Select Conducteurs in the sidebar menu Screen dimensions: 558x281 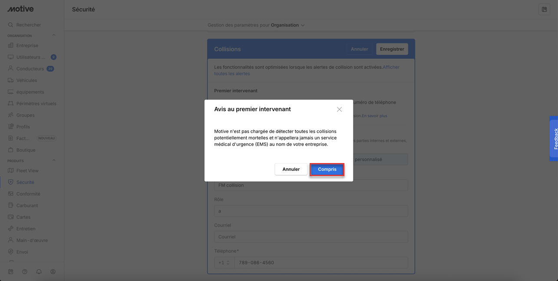pyautogui.click(x=30, y=69)
